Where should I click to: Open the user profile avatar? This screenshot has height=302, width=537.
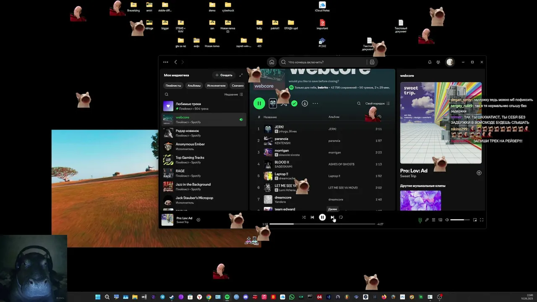450,62
